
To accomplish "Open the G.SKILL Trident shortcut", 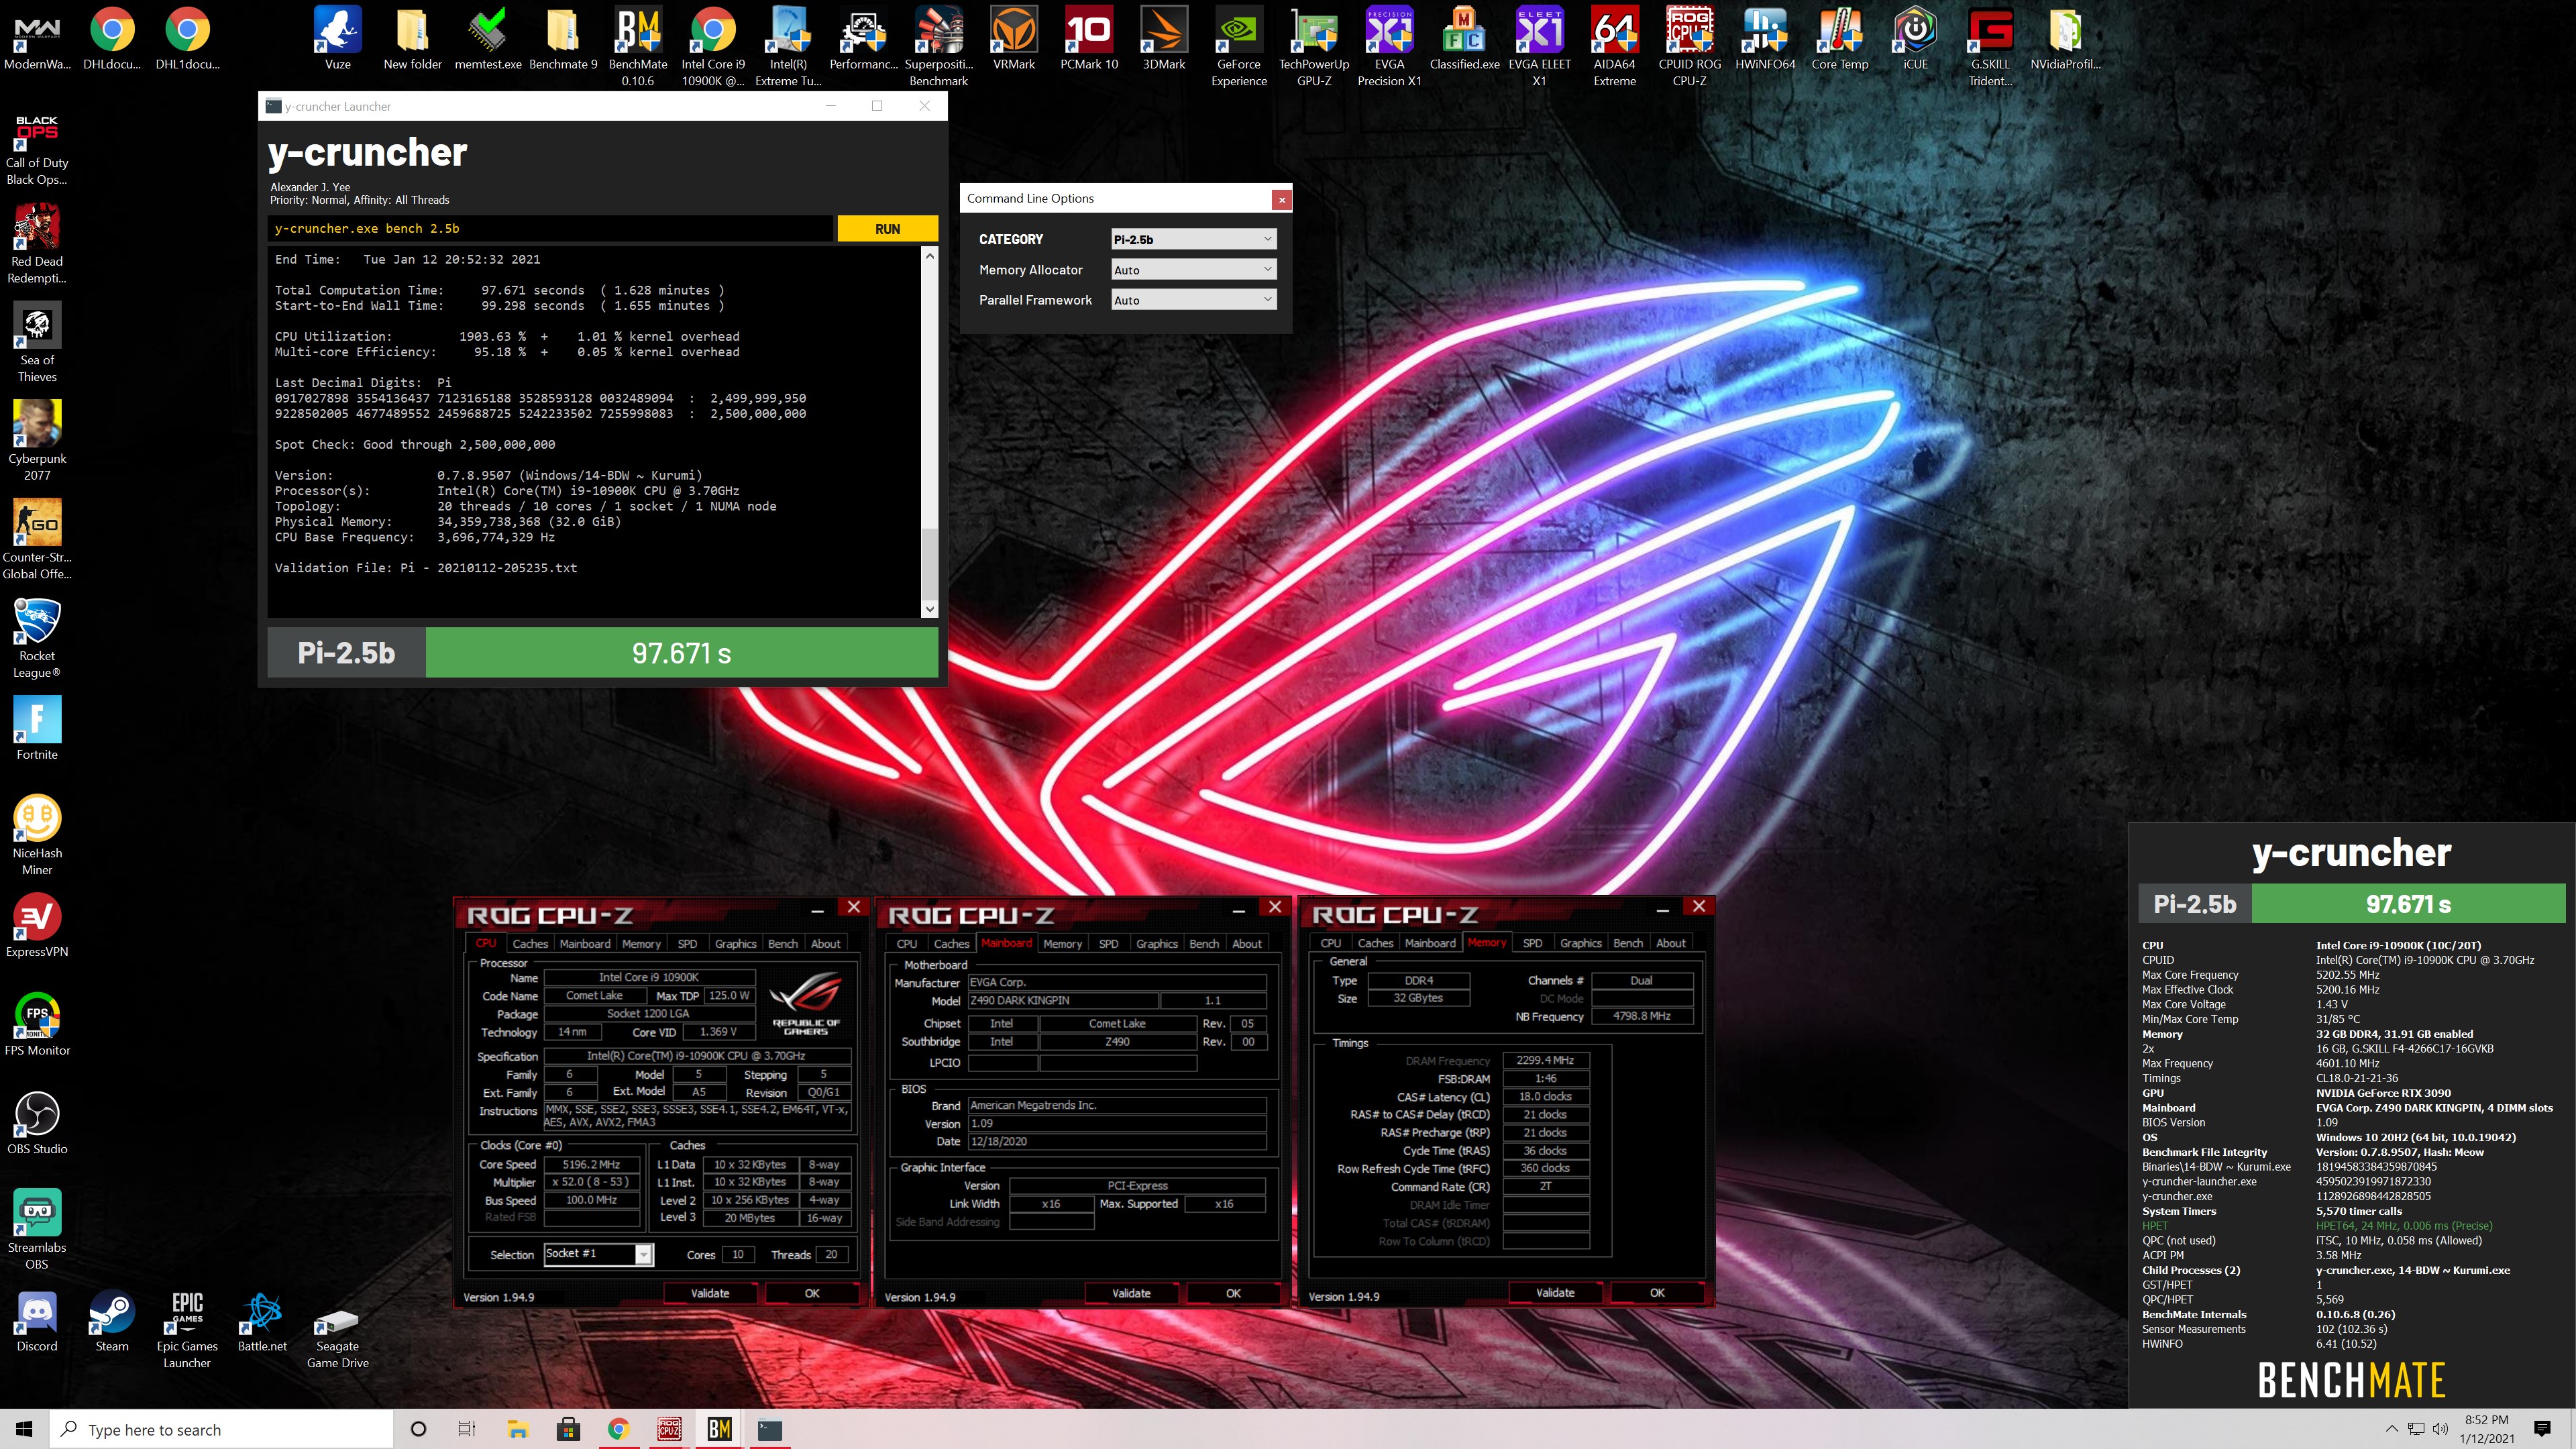I will 1990,45.
